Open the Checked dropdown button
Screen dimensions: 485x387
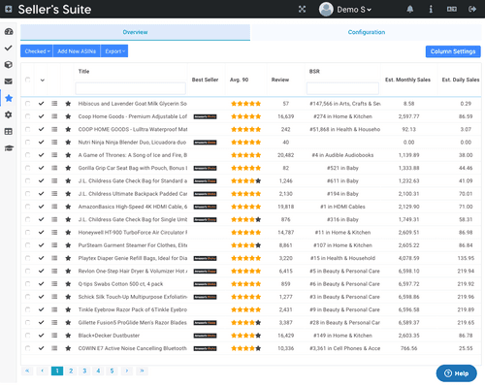[37, 51]
